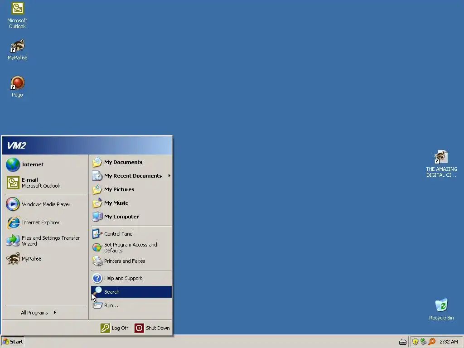Click the Help and Support question mark icon
464x348 pixels.
pos(97,278)
